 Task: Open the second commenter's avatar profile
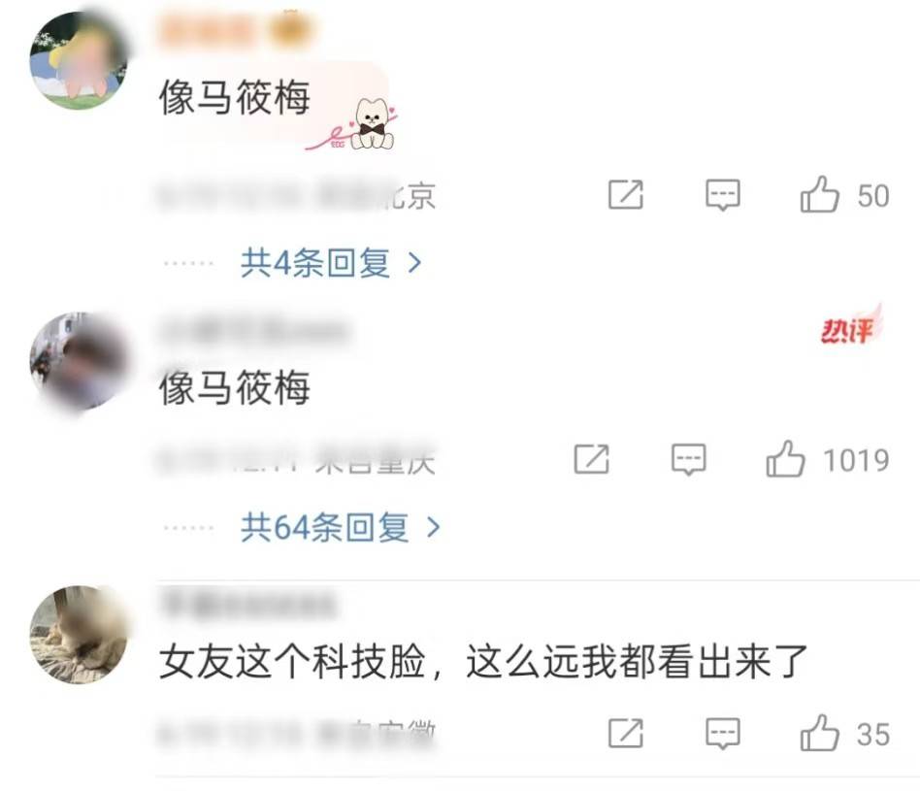pyautogui.click(x=79, y=361)
